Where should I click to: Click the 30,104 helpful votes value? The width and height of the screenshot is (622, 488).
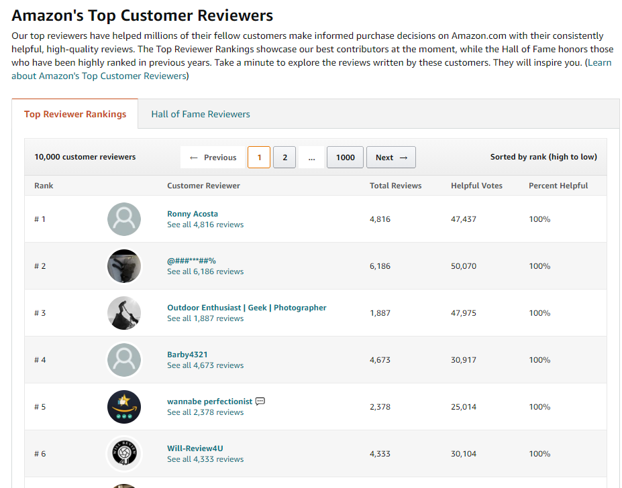pos(464,454)
